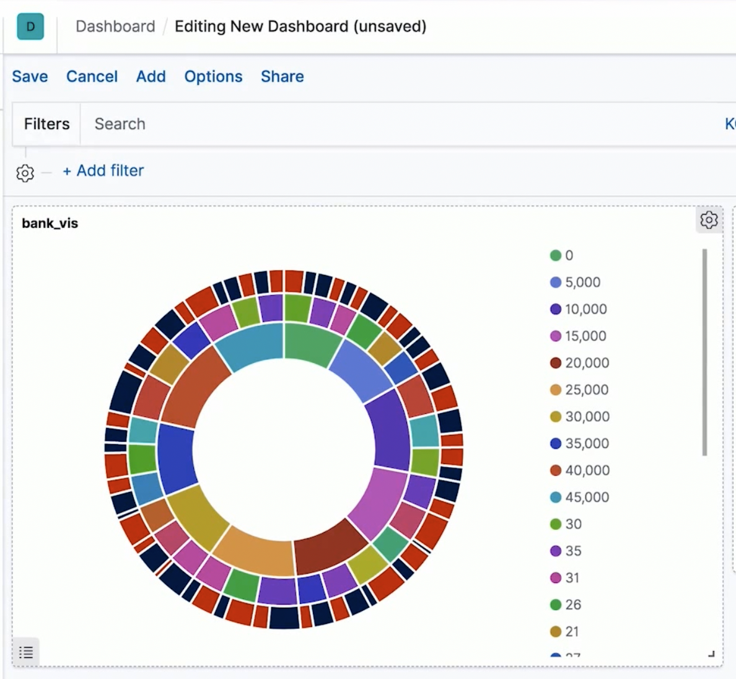
Task: Cancel editing the dashboard
Action: pyautogui.click(x=92, y=76)
